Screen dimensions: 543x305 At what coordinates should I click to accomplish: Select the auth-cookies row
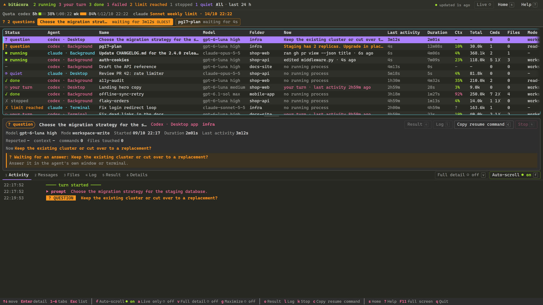point(271,60)
